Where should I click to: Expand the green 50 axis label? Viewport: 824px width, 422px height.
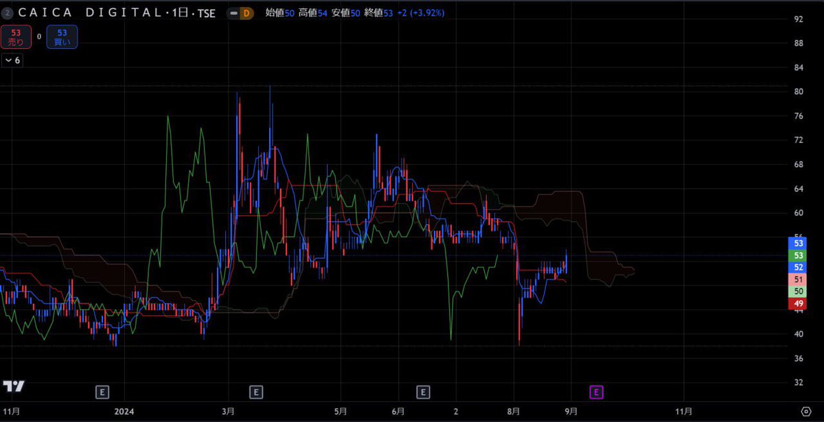pos(797,290)
